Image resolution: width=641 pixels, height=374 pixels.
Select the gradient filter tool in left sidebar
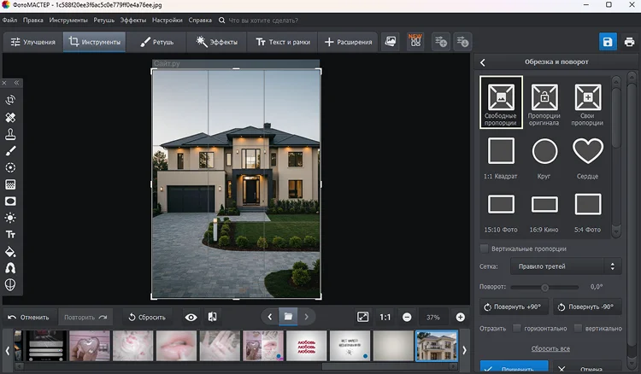pos(10,184)
